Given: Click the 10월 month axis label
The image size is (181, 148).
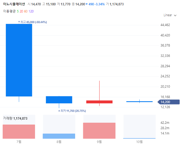Looking at the screenshot, I should [x=139, y=142].
